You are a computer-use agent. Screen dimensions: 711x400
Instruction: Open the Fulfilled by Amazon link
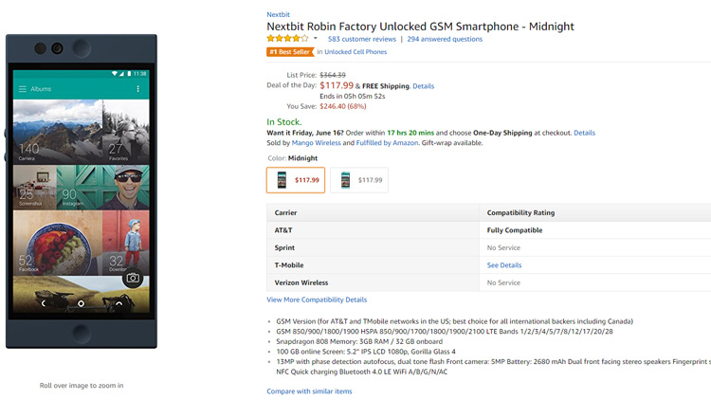click(x=387, y=143)
